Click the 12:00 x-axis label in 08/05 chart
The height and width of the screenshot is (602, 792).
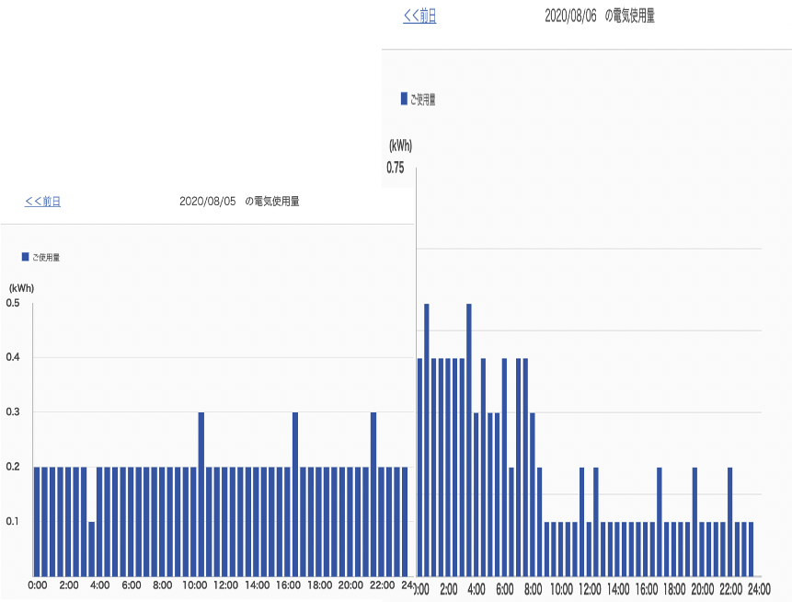[x=225, y=585]
